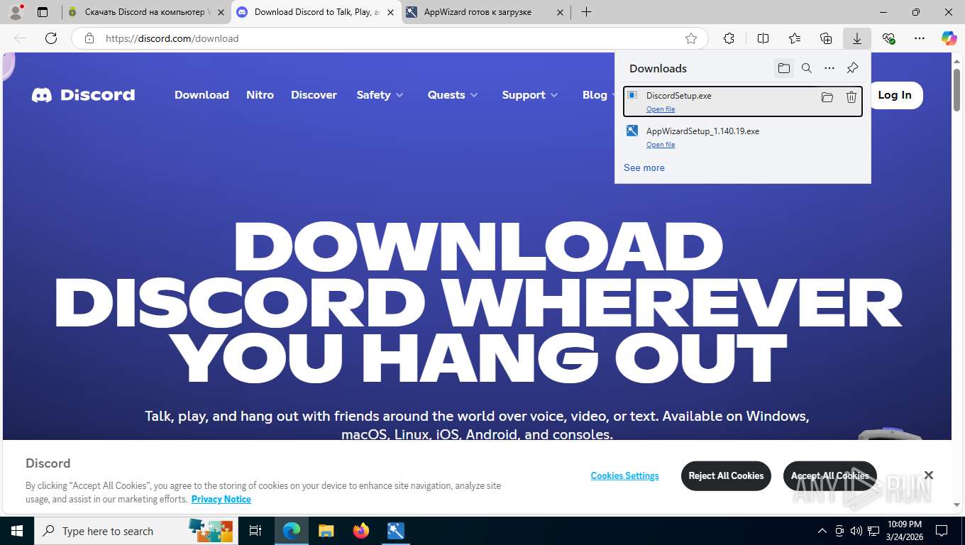
Task: Open Favorites star list icon
Action: tap(795, 38)
